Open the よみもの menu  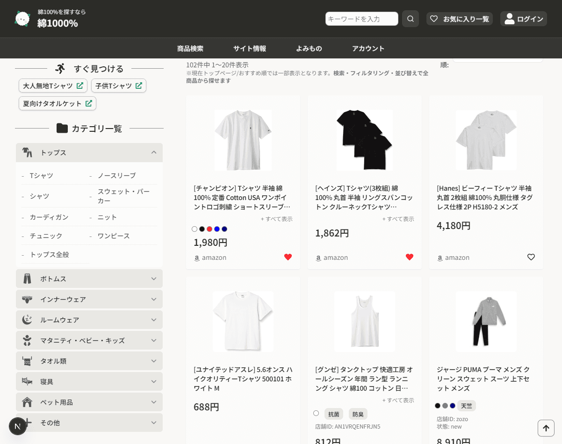309,48
